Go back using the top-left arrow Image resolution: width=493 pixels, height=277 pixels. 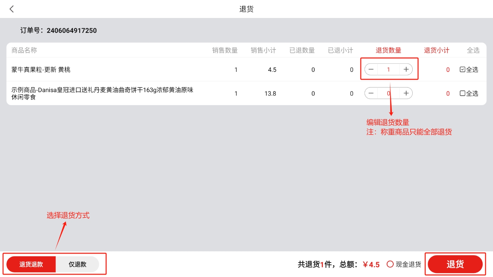click(x=12, y=9)
